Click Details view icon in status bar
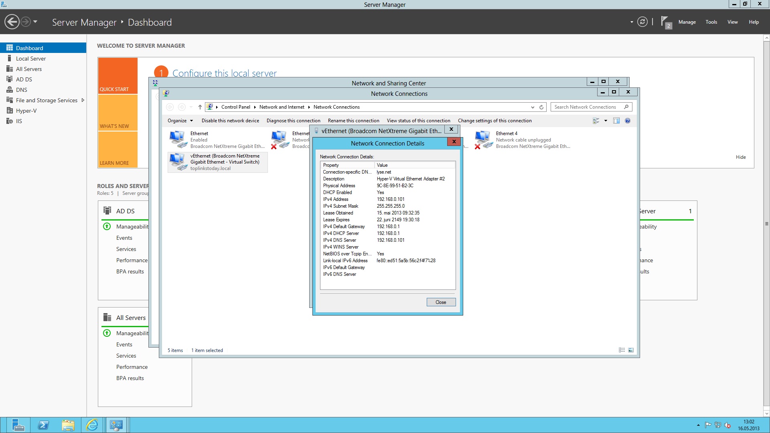The width and height of the screenshot is (770, 433). pos(622,350)
